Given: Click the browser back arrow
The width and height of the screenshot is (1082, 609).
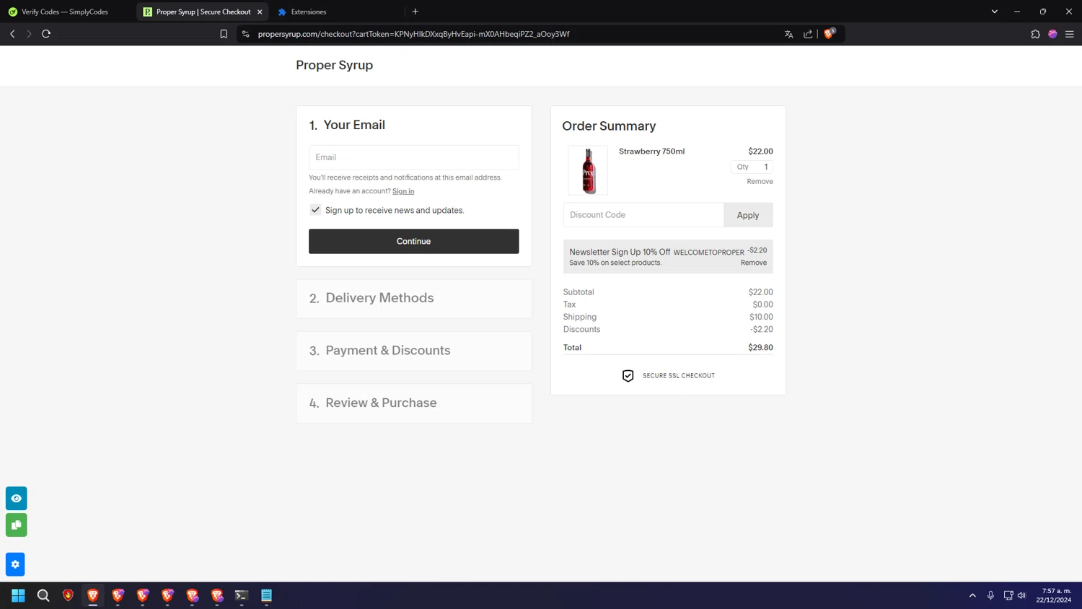Looking at the screenshot, I should [12, 34].
